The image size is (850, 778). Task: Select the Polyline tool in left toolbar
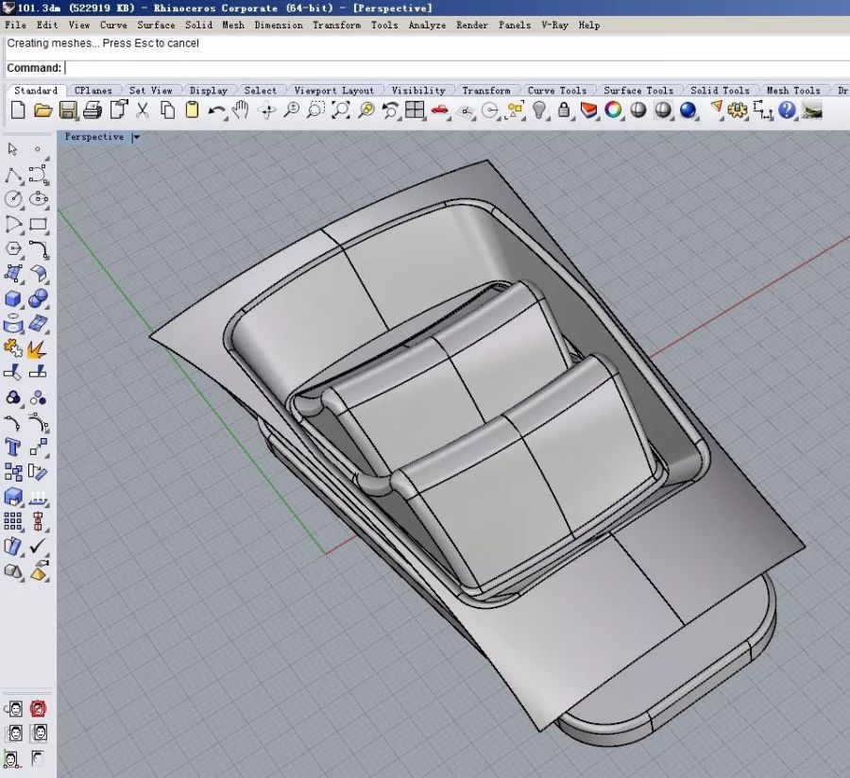click(13, 175)
